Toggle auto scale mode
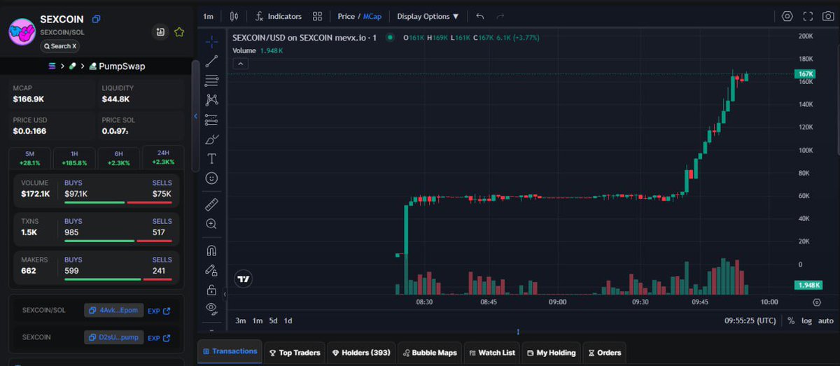Image resolution: width=840 pixels, height=366 pixels. point(825,321)
